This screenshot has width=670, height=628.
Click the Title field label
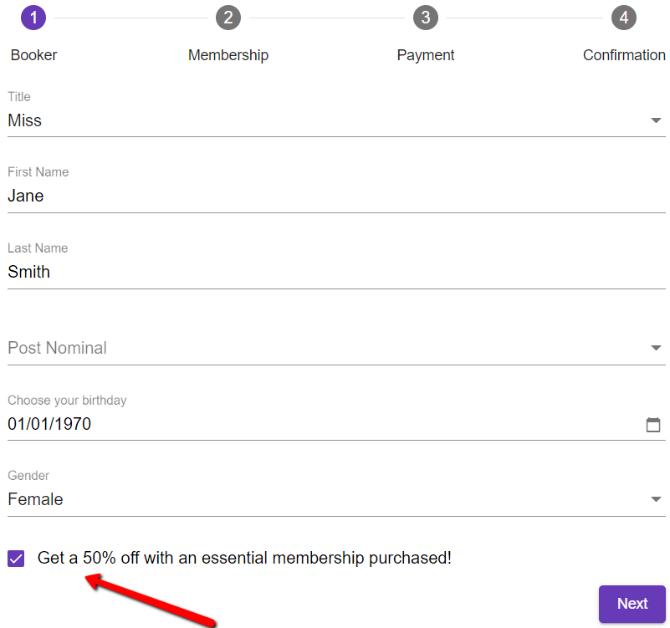[18, 96]
